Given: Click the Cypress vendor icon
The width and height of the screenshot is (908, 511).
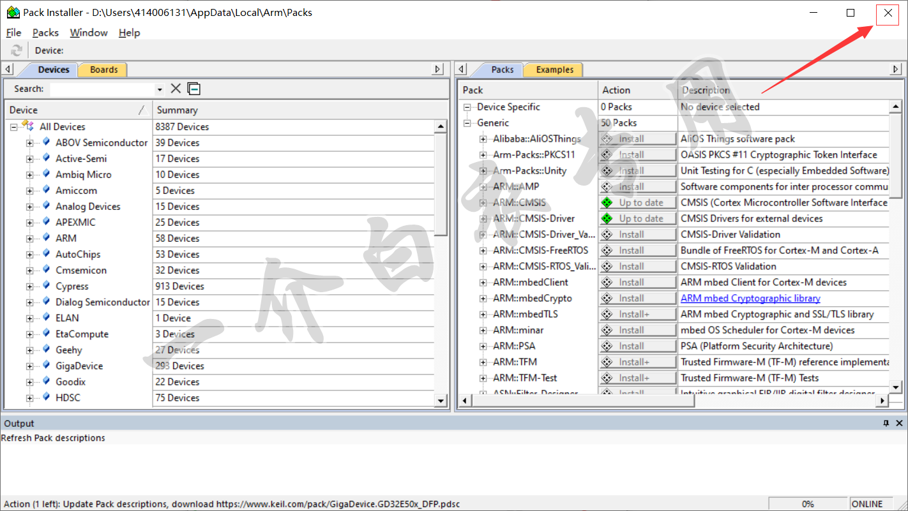Looking at the screenshot, I should pos(46,285).
